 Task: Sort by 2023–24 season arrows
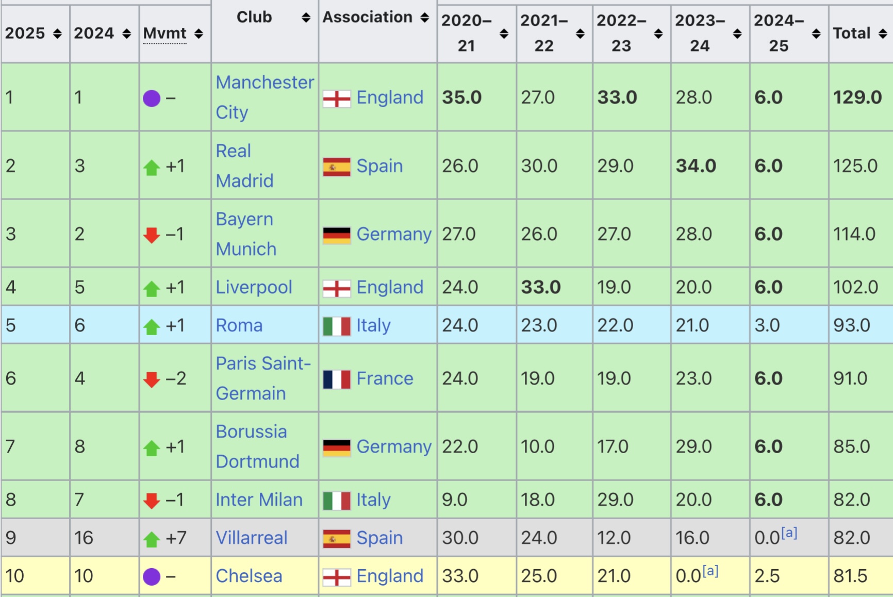pyautogui.click(x=737, y=34)
